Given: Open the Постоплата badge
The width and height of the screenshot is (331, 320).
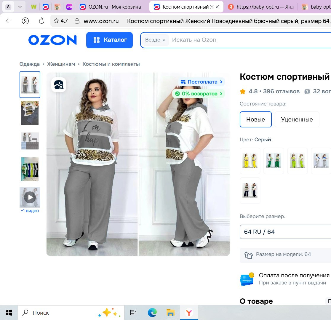Looking at the screenshot, I should (x=202, y=82).
